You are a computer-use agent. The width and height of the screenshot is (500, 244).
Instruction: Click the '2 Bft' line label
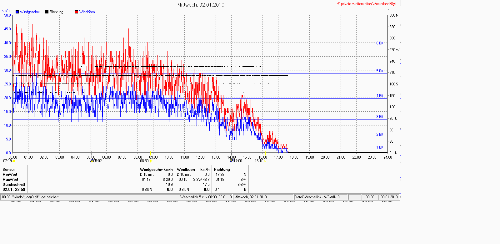coord(380,135)
